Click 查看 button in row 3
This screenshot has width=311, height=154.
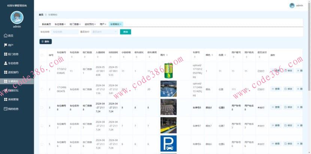(x=276, y=107)
